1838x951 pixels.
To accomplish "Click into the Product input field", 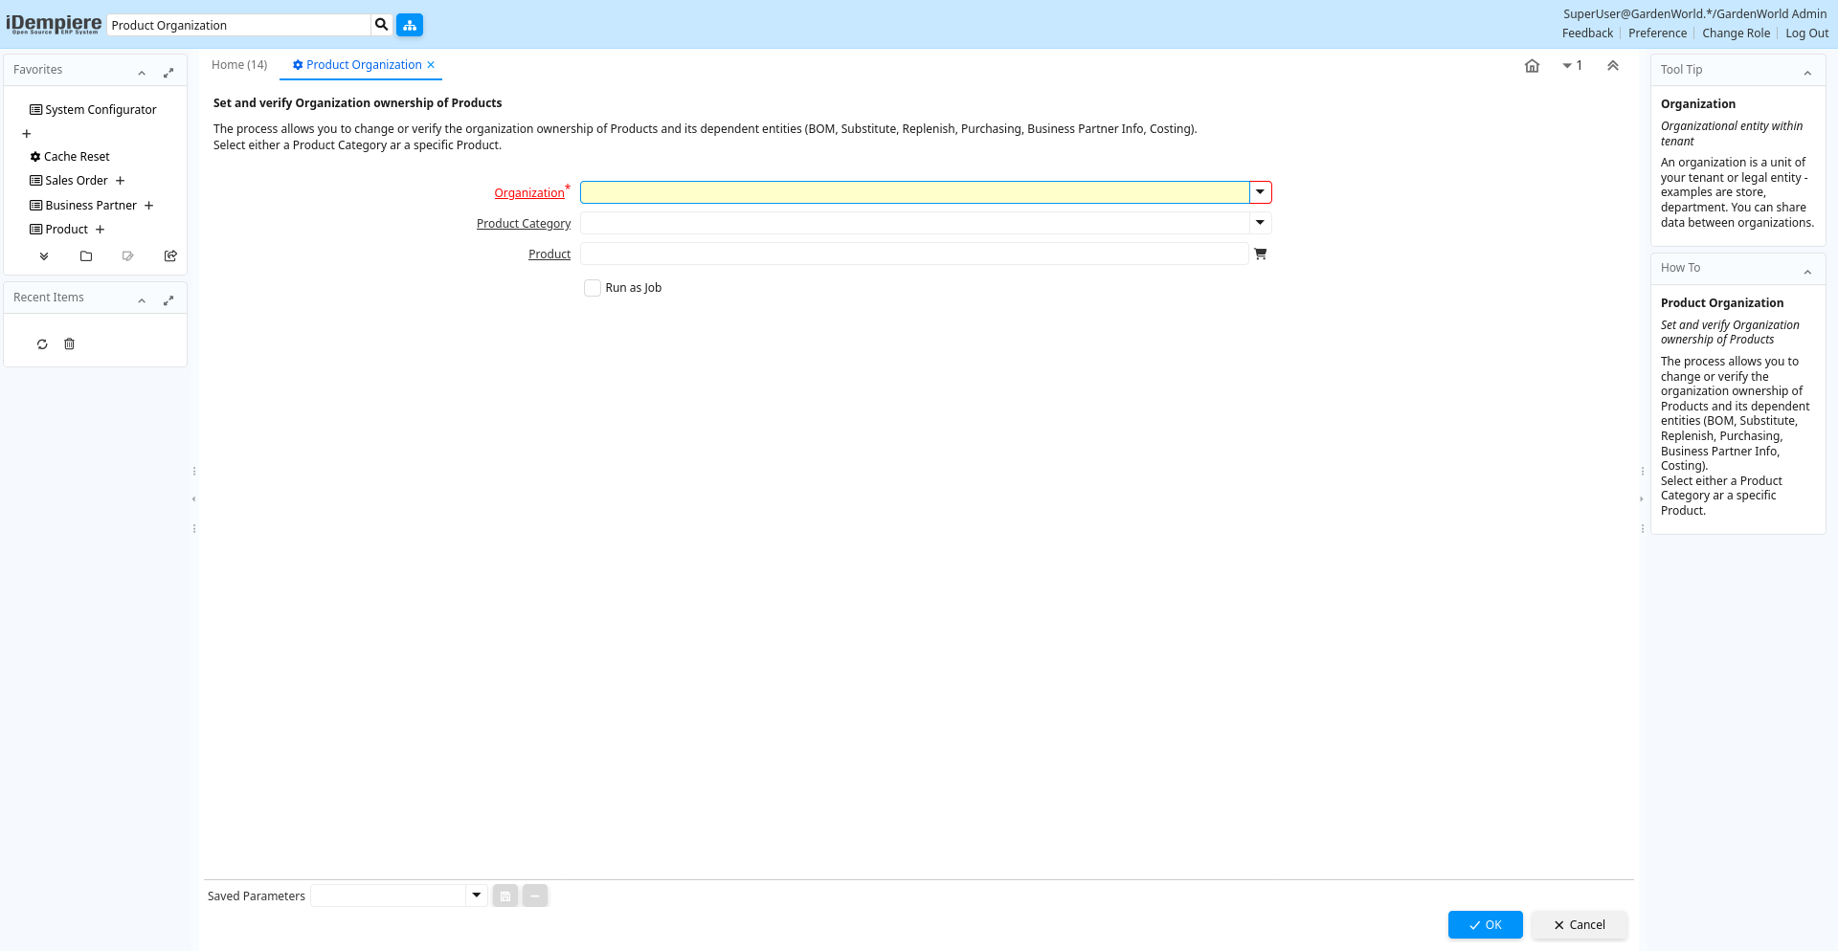I will pos(913,254).
